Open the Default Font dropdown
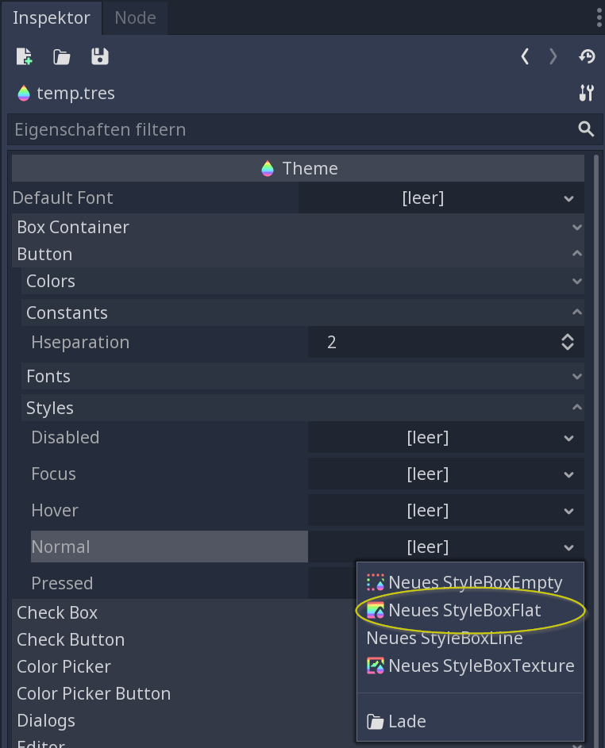The height and width of the screenshot is (748, 605). click(441, 198)
